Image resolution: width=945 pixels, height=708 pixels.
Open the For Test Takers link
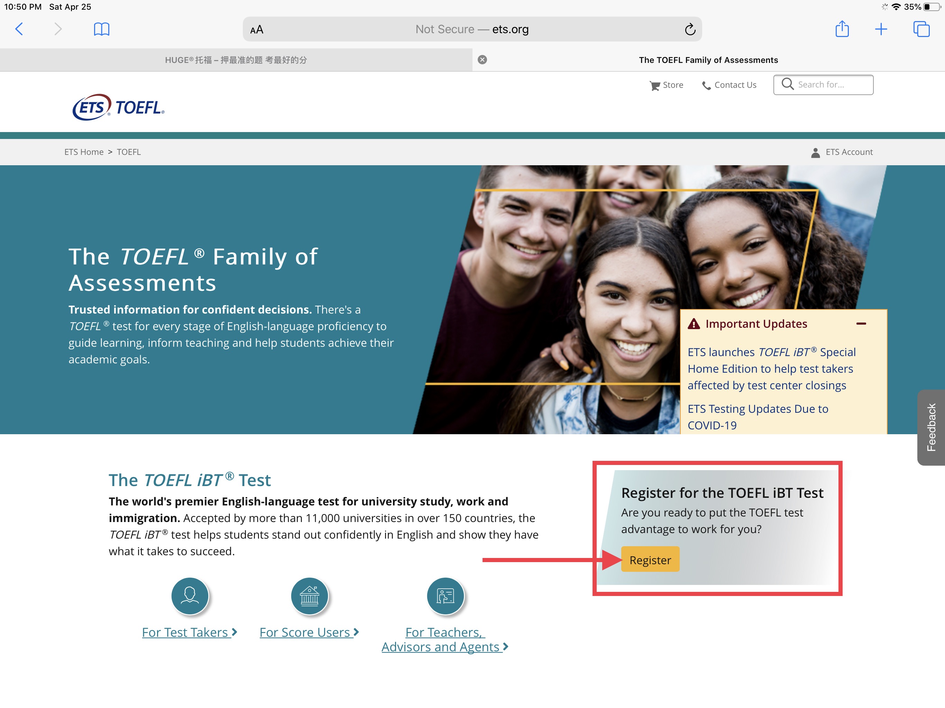pos(190,632)
